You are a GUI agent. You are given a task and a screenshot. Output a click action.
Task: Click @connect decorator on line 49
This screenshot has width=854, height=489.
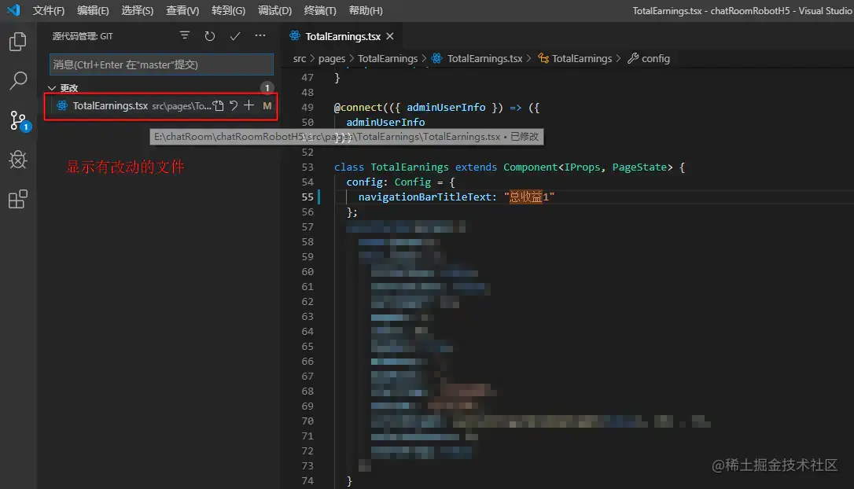click(359, 107)
